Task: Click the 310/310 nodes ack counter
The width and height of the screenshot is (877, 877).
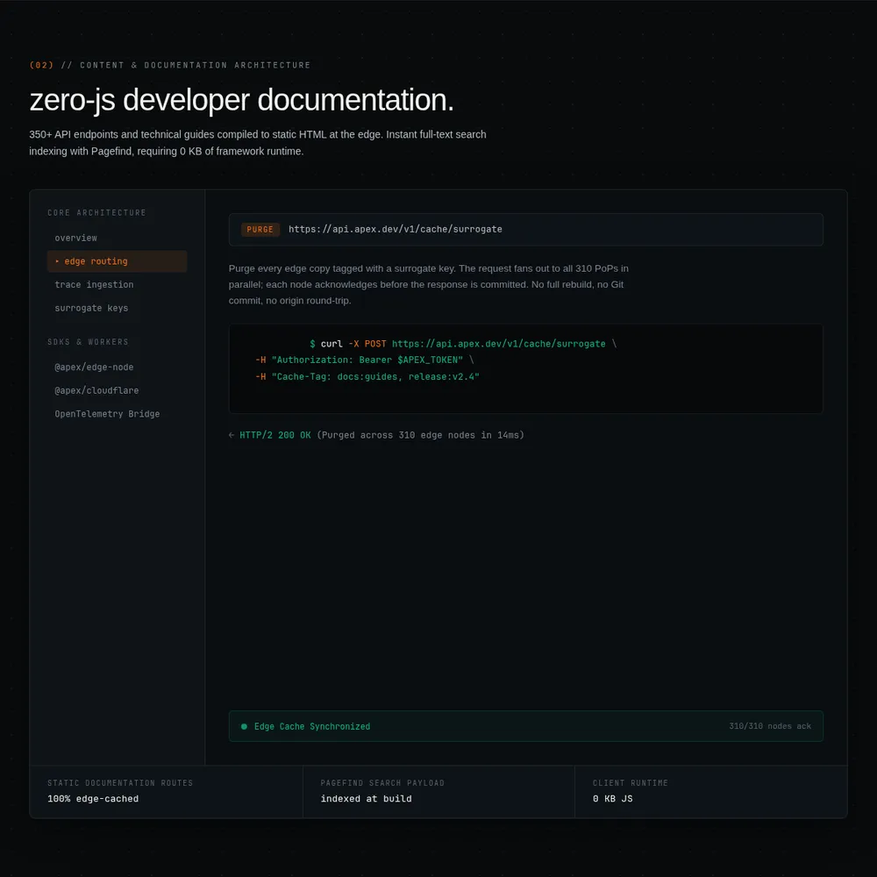Action: pos(770,726)
